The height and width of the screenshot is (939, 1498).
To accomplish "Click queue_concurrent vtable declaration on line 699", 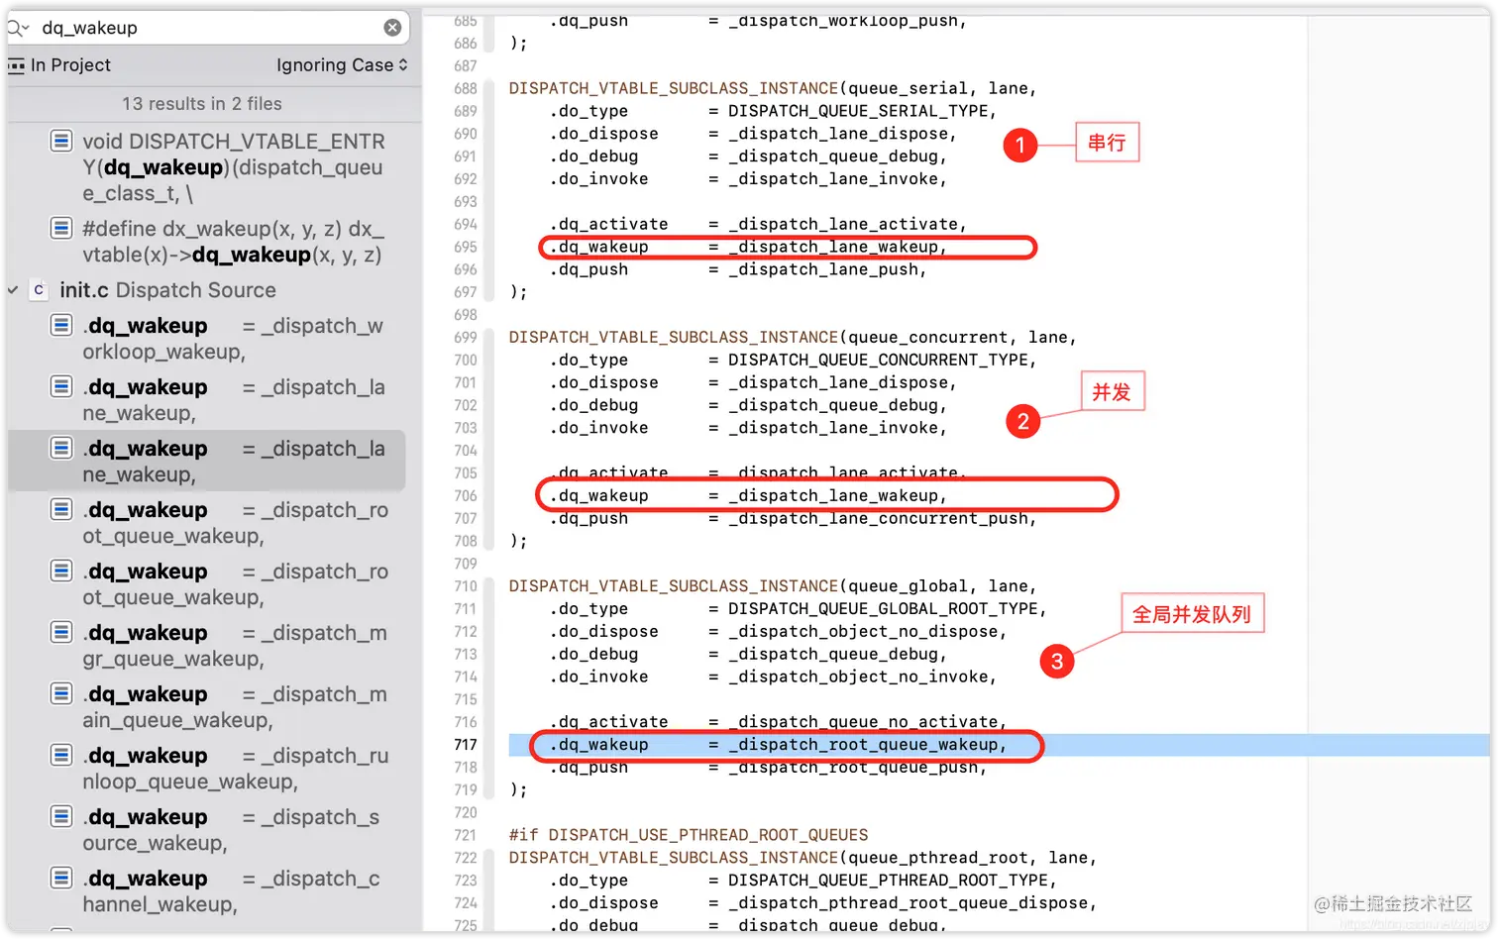I will (x=793, y=338).
